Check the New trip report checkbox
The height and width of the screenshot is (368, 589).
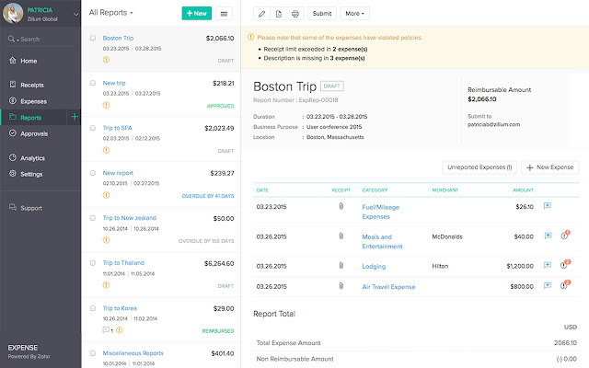(x=93, y=83)
